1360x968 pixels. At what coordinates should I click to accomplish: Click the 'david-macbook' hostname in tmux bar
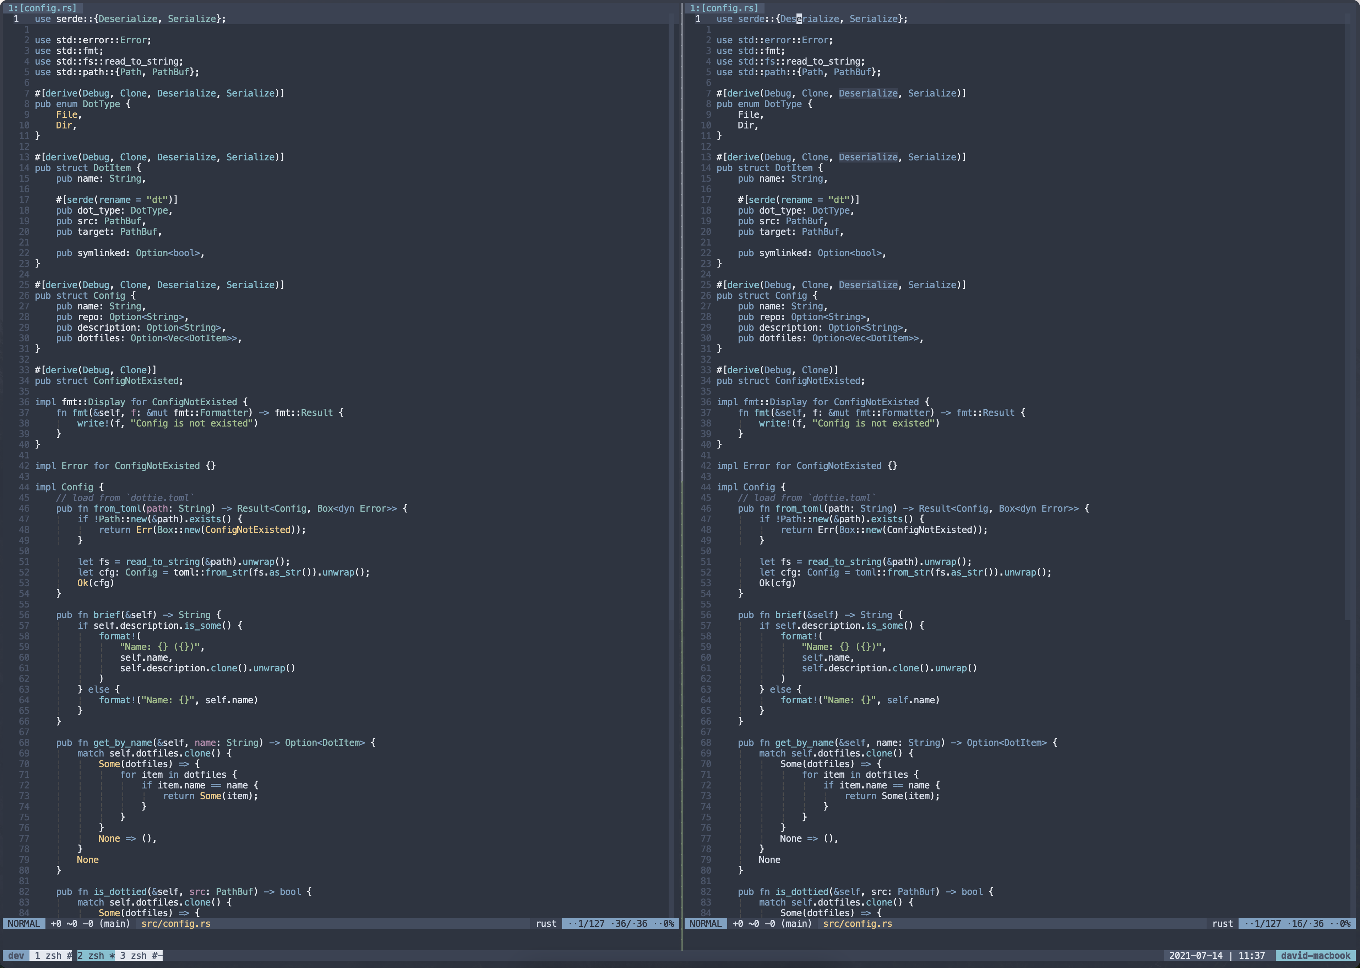coord(1315,956)
